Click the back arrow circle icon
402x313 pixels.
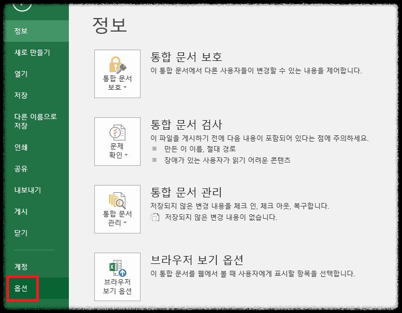(x=22, y=6)
